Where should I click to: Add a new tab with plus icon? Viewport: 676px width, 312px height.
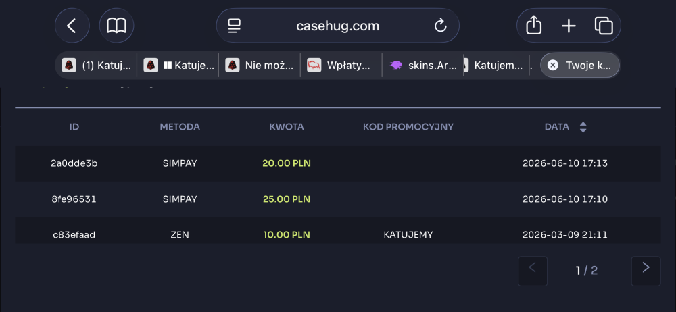(569, 26)
